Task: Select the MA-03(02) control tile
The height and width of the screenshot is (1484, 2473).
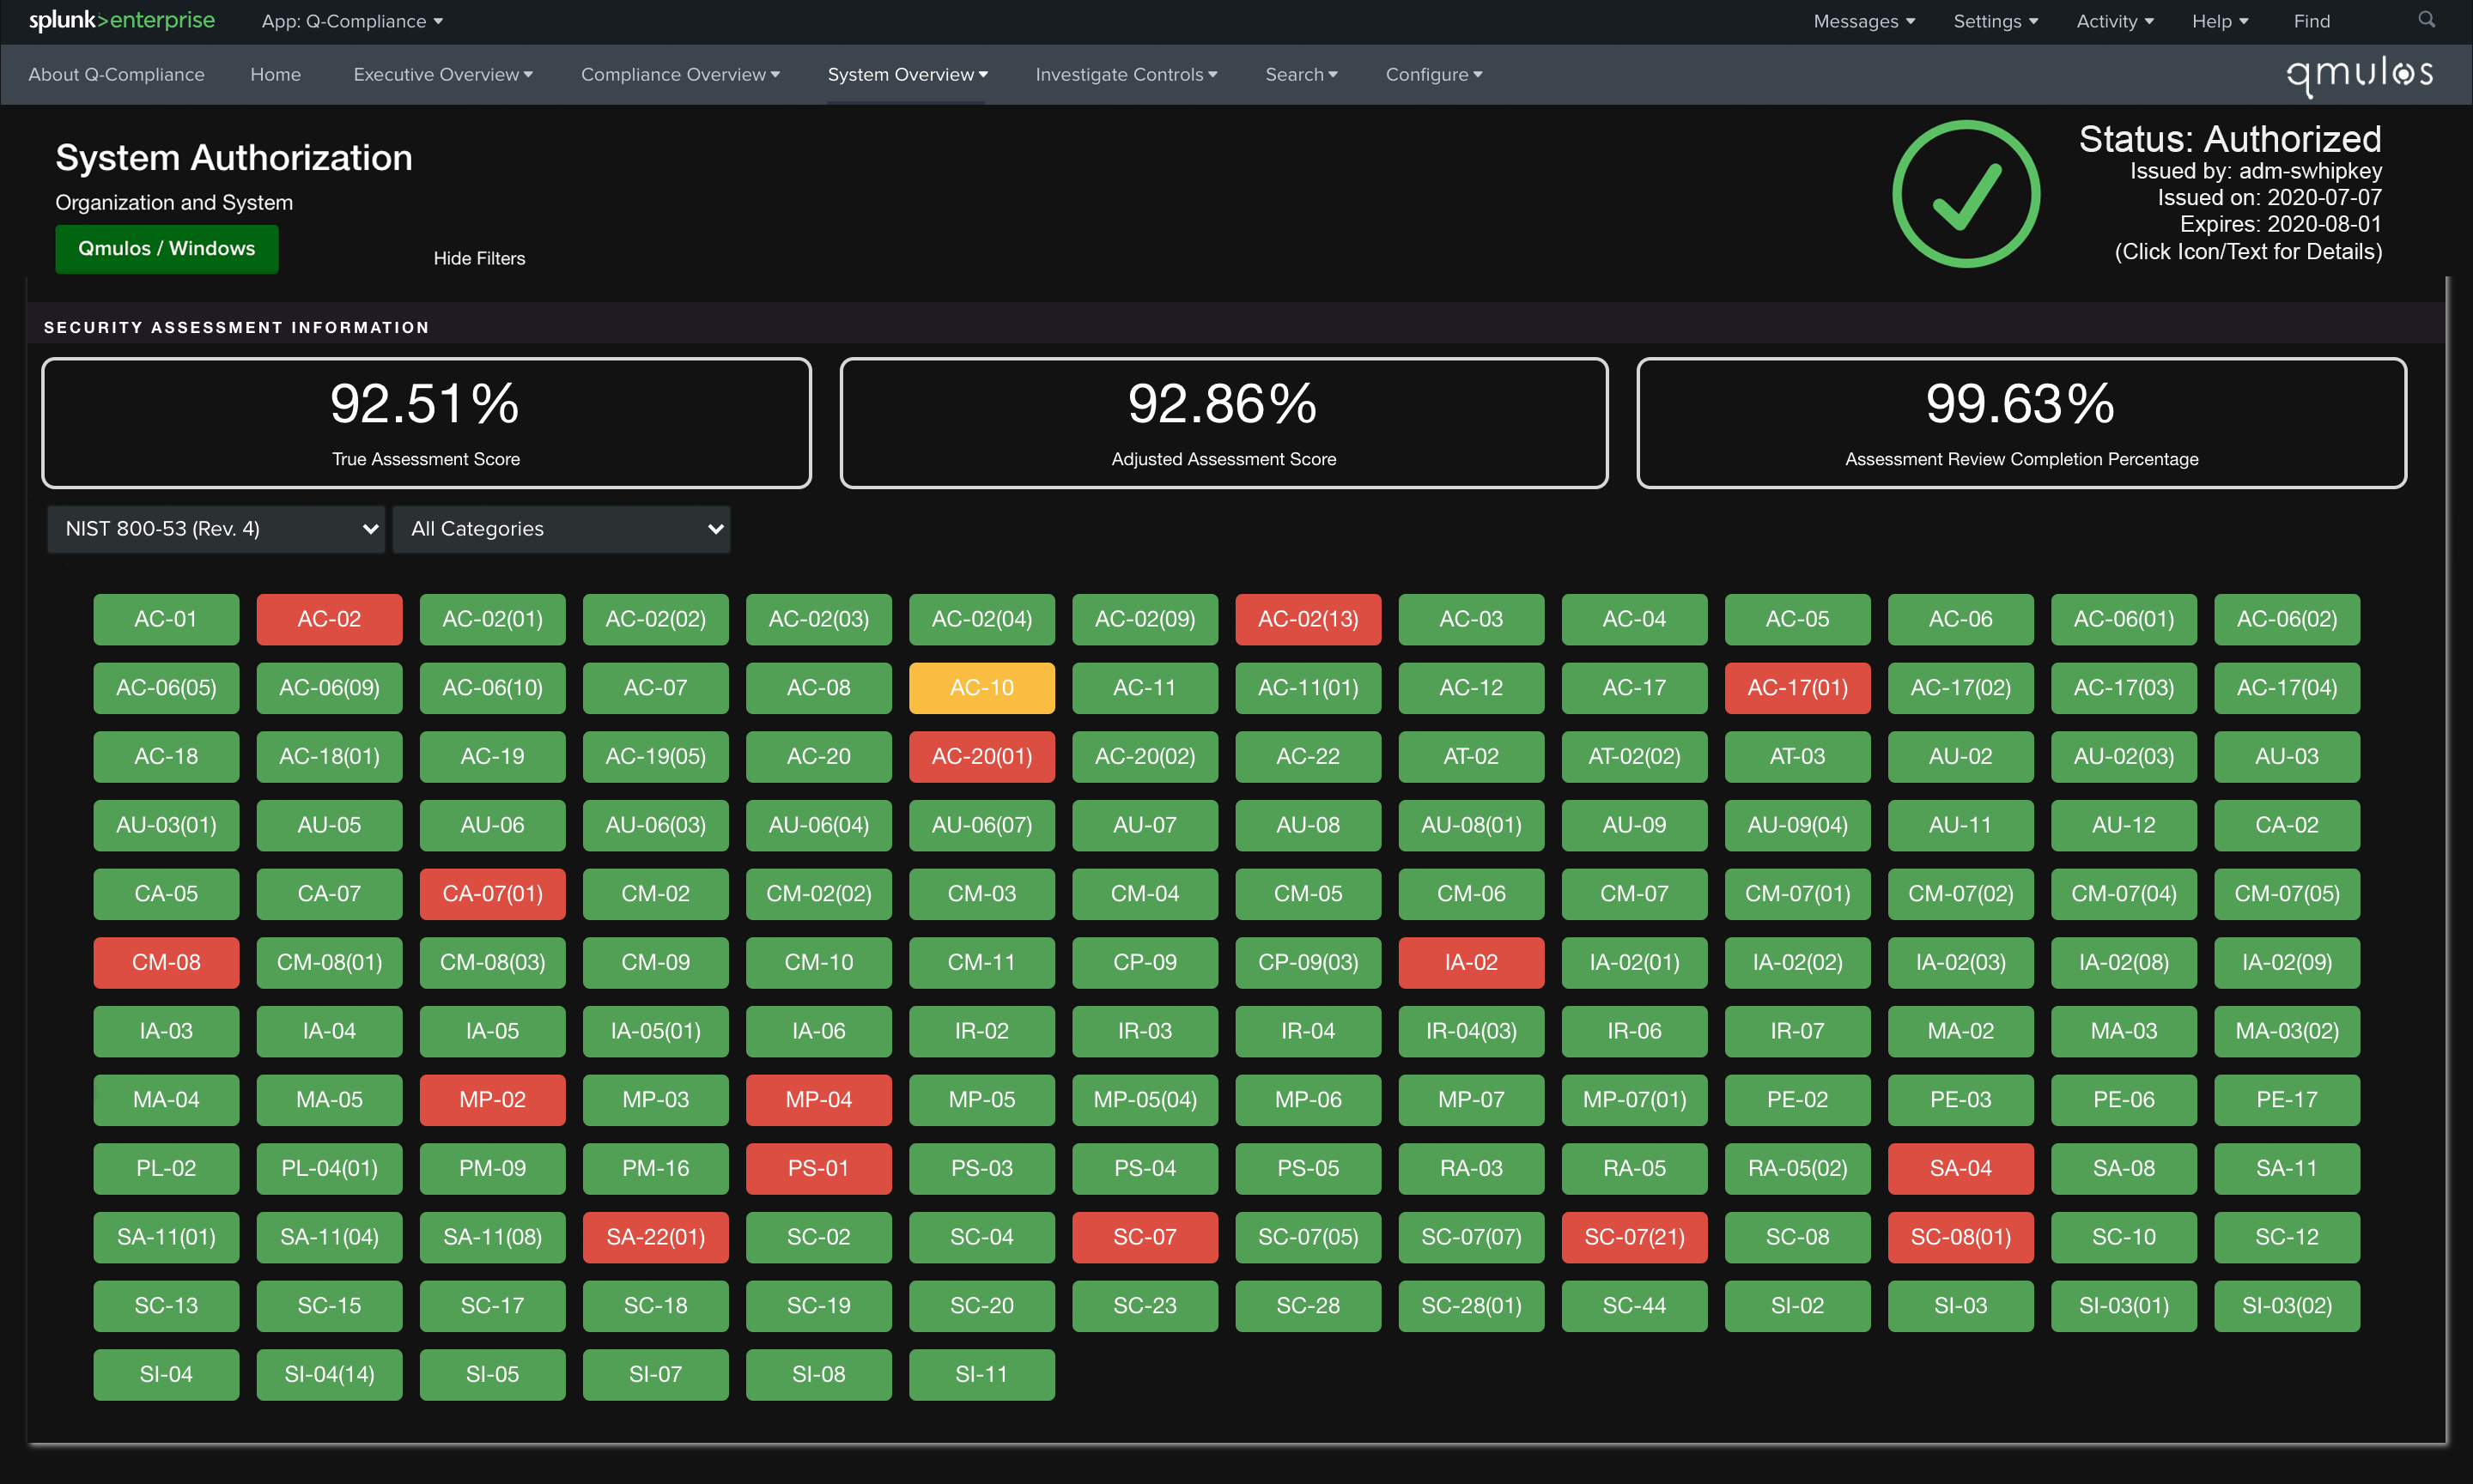Action: tap(2286, 1032)
